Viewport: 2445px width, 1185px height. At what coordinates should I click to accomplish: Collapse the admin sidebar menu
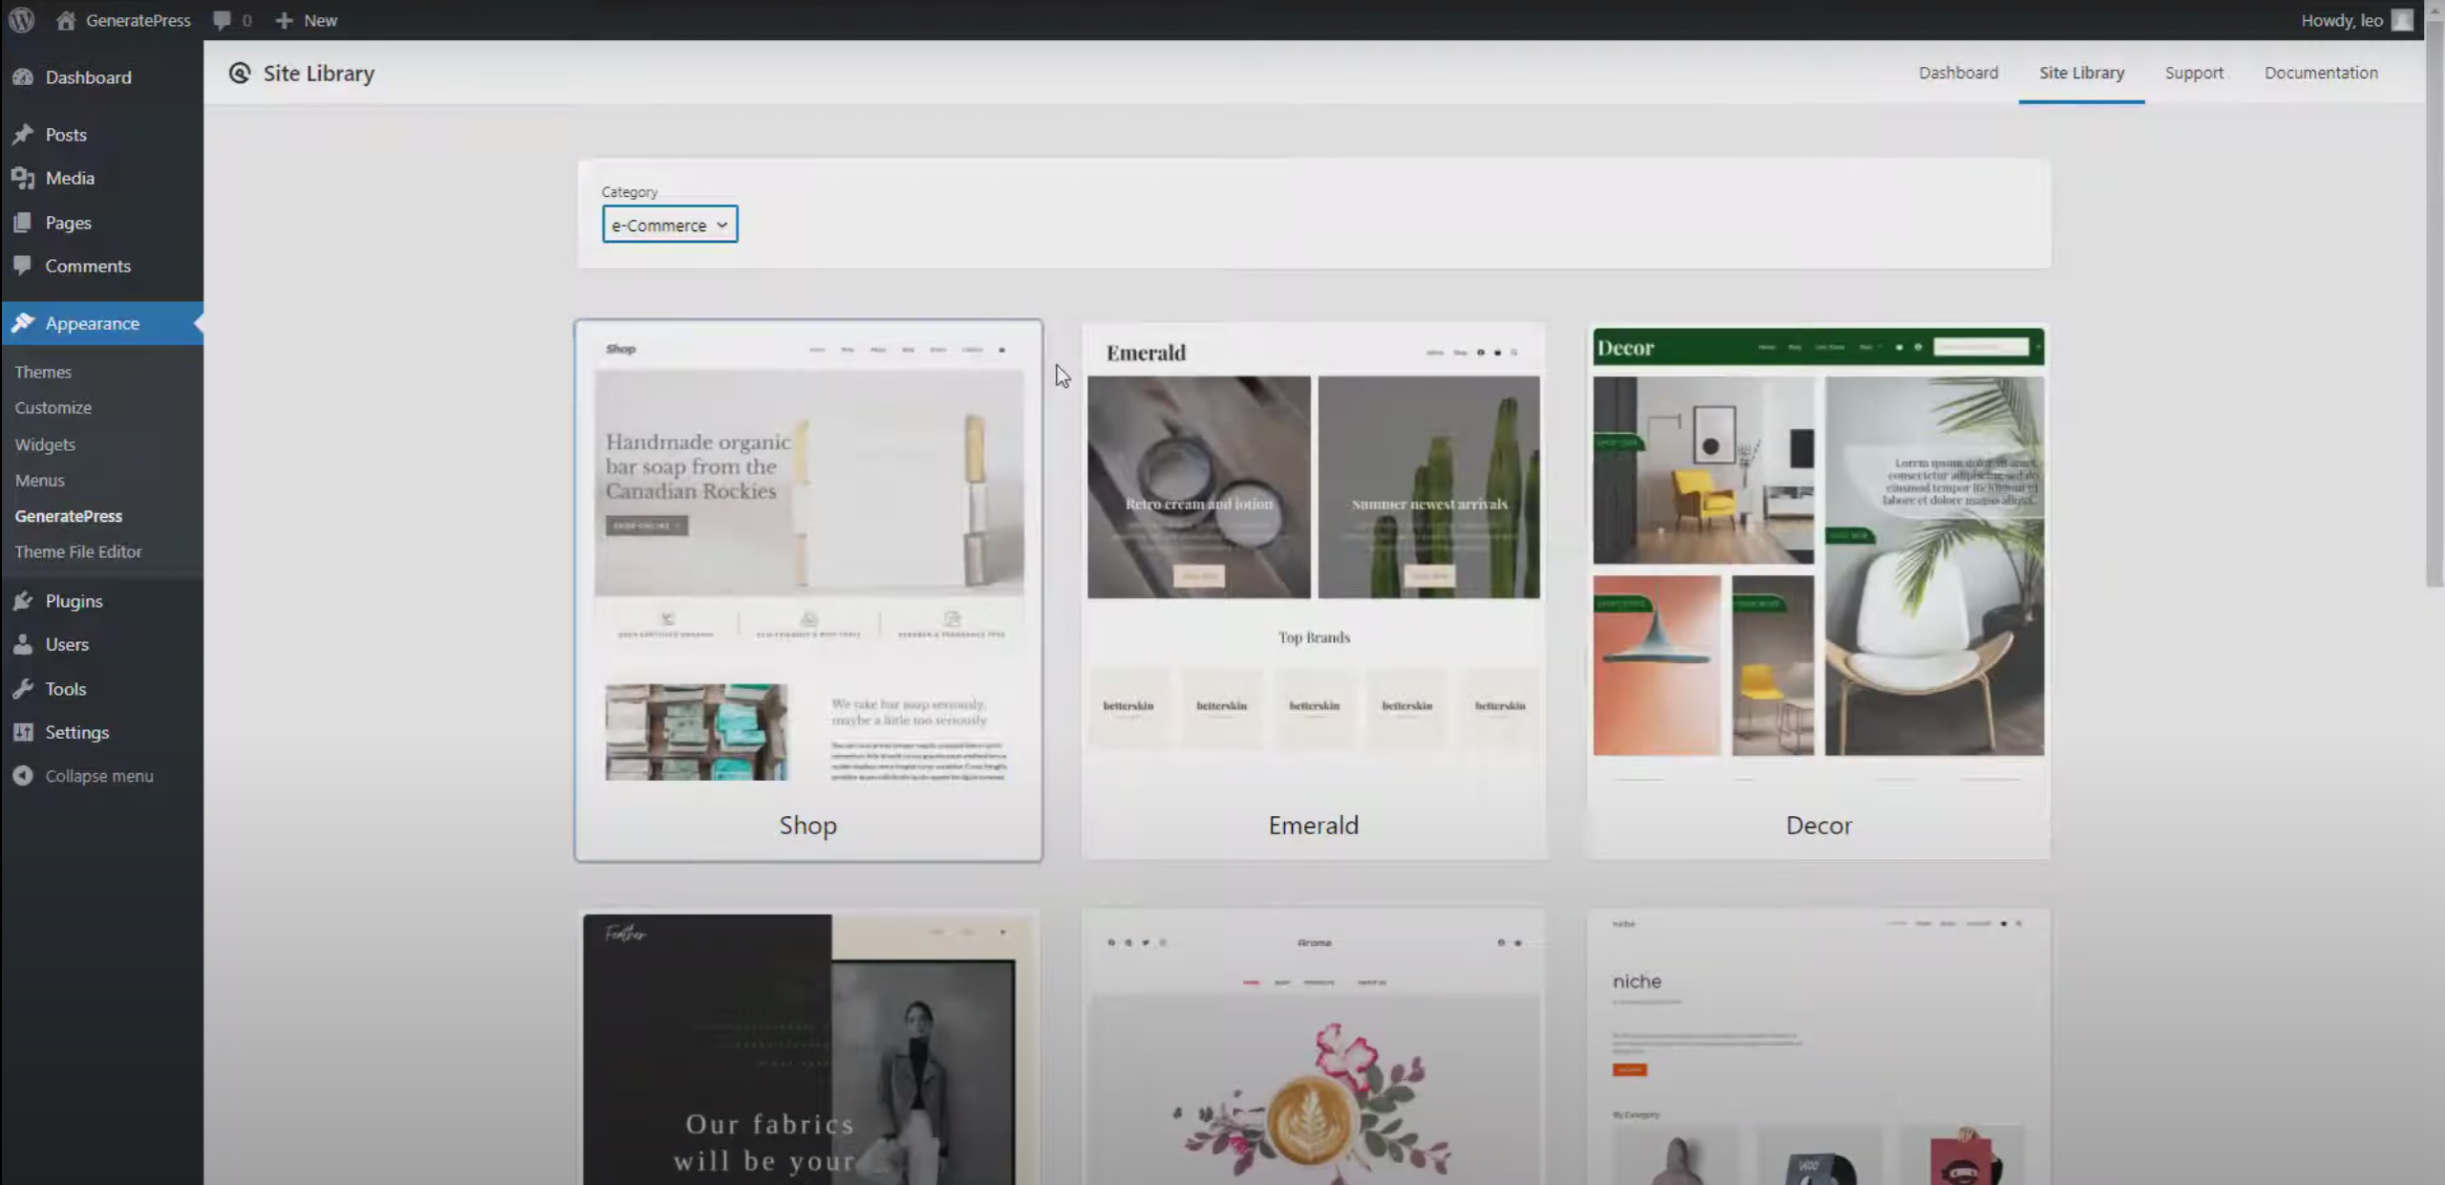tap(98, 776)
